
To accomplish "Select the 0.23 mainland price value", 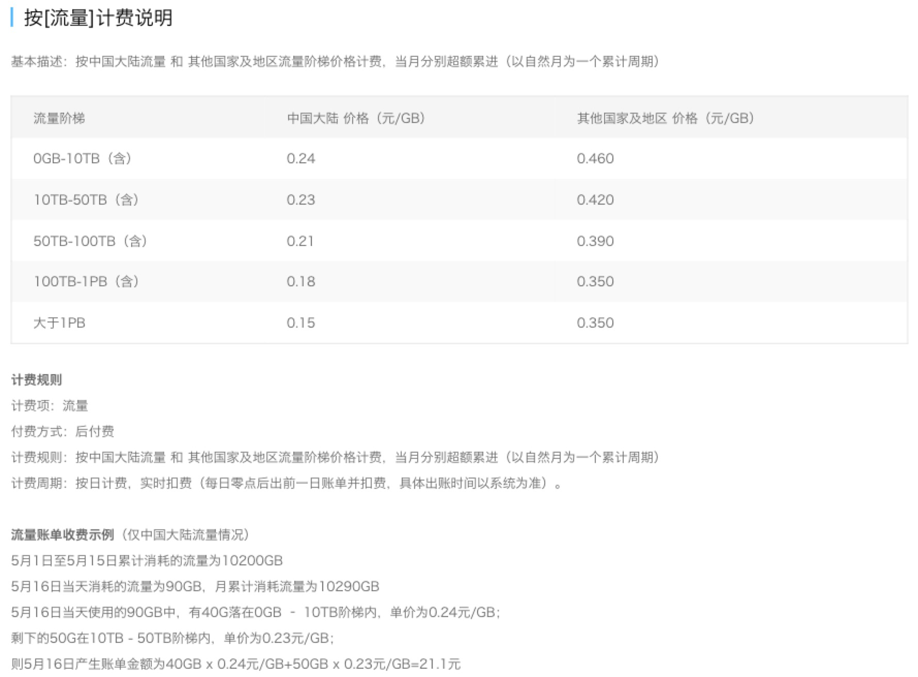I will point(300,199).
